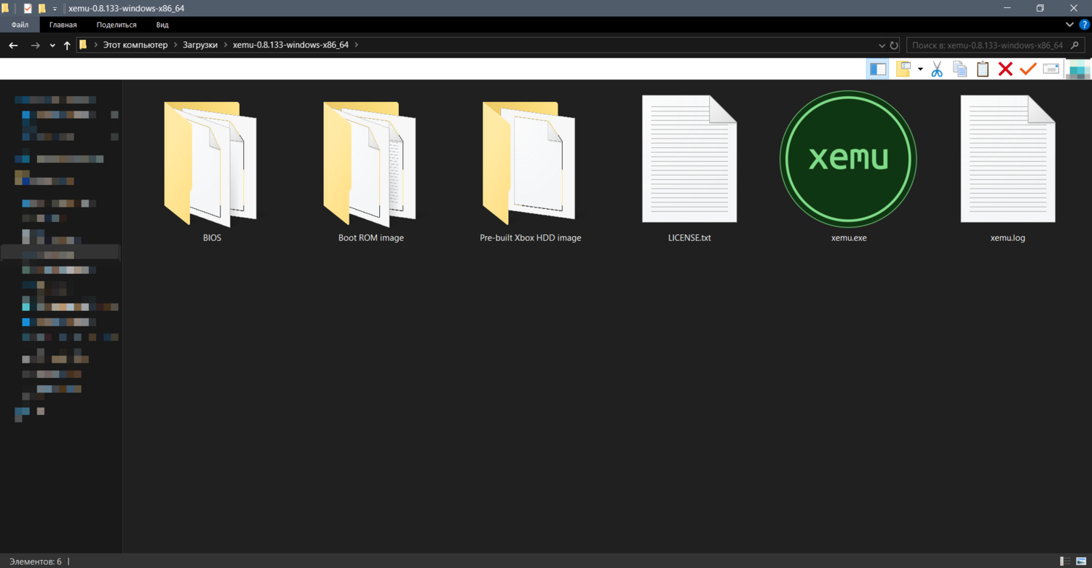Open the folder options dropdown arrow
1092x568 pixels.
point(920,69)
